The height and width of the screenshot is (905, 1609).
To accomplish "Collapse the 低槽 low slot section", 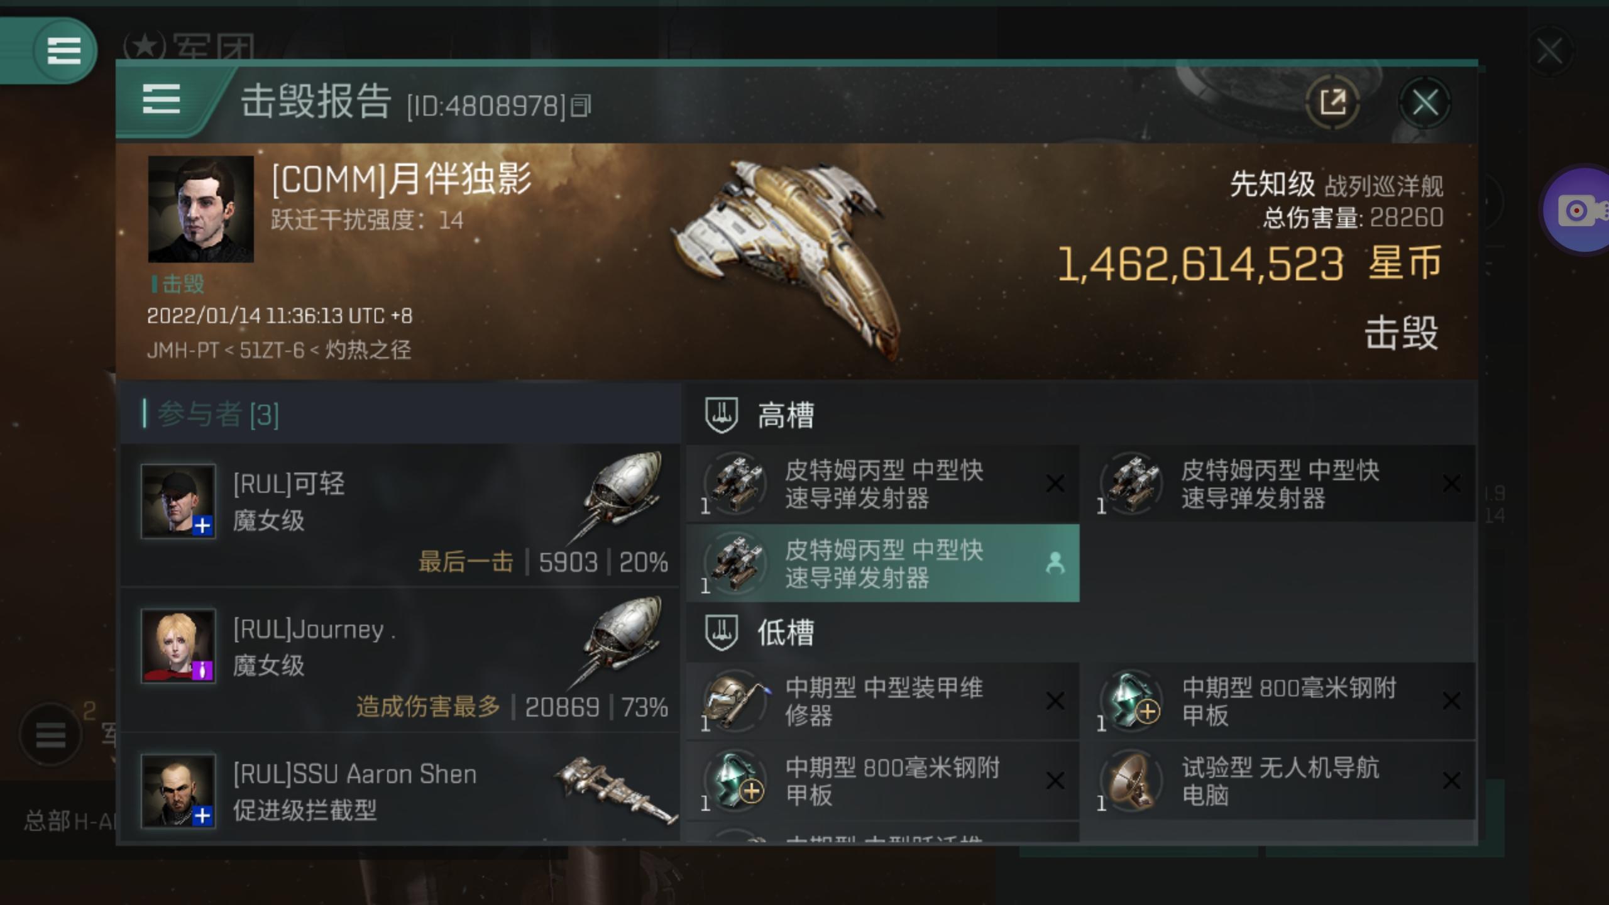I will [1080, 632].
